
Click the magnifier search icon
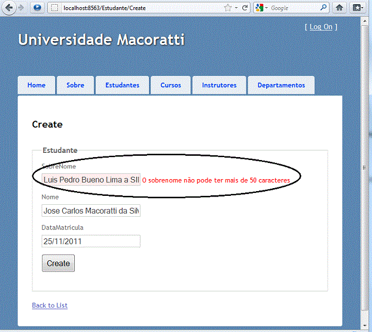pyautogui.click(x=323, y=8)
